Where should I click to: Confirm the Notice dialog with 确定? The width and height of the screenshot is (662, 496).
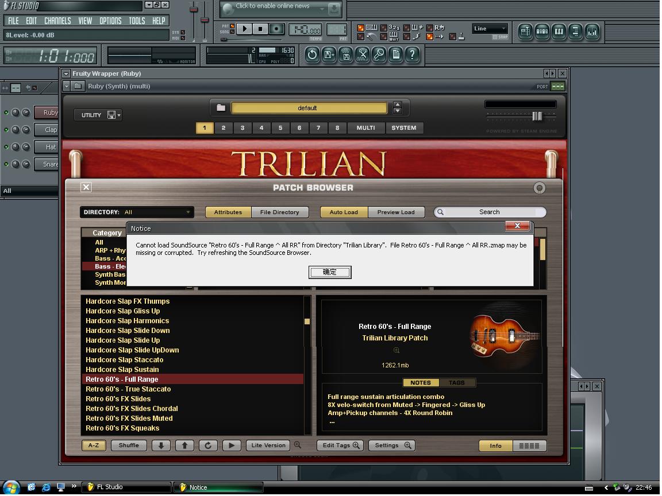pos(330,272)
